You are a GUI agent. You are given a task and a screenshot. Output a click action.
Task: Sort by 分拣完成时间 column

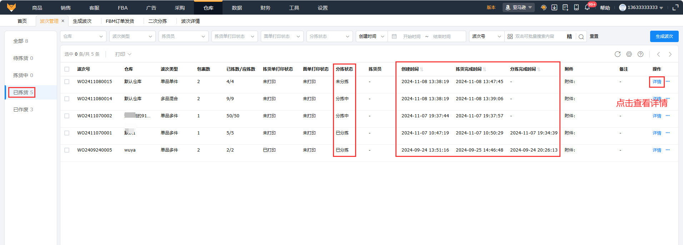point(539,69)
